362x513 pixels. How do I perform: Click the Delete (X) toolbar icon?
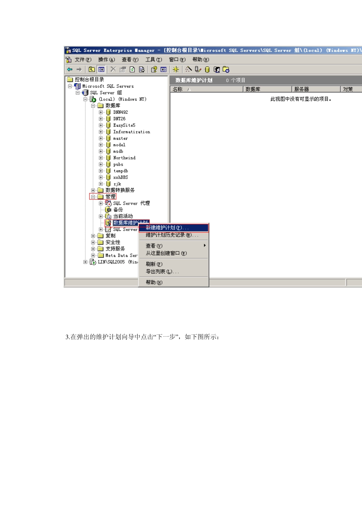pyautogui.click(x=113, y=69)
